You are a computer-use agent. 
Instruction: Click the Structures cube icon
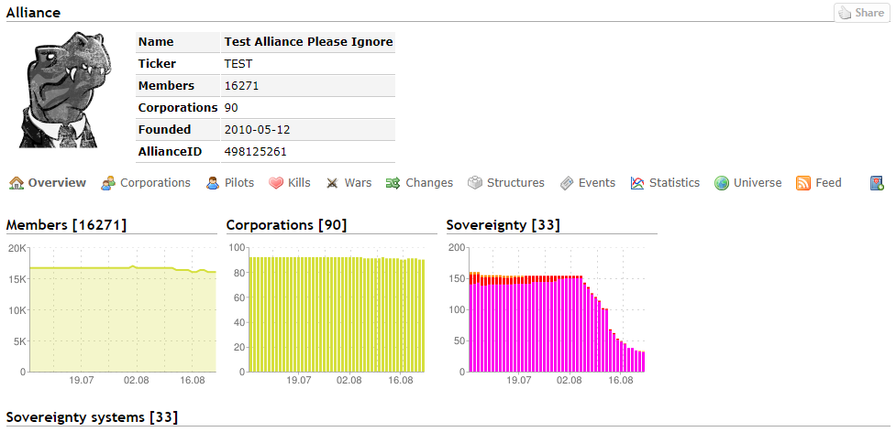(475, 183)
